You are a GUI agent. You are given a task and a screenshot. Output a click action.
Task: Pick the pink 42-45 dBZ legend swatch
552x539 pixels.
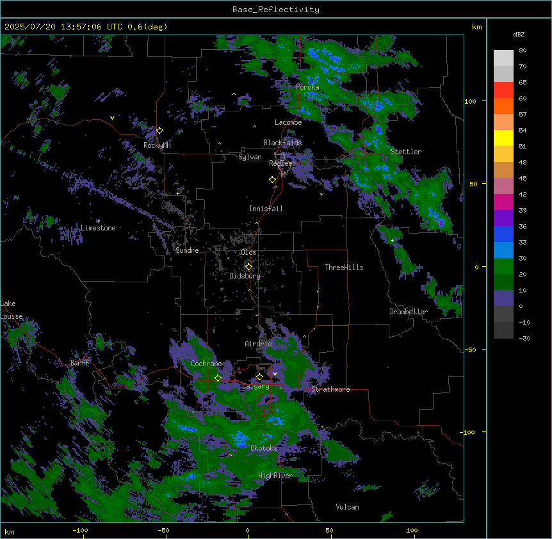coord(503,186)
